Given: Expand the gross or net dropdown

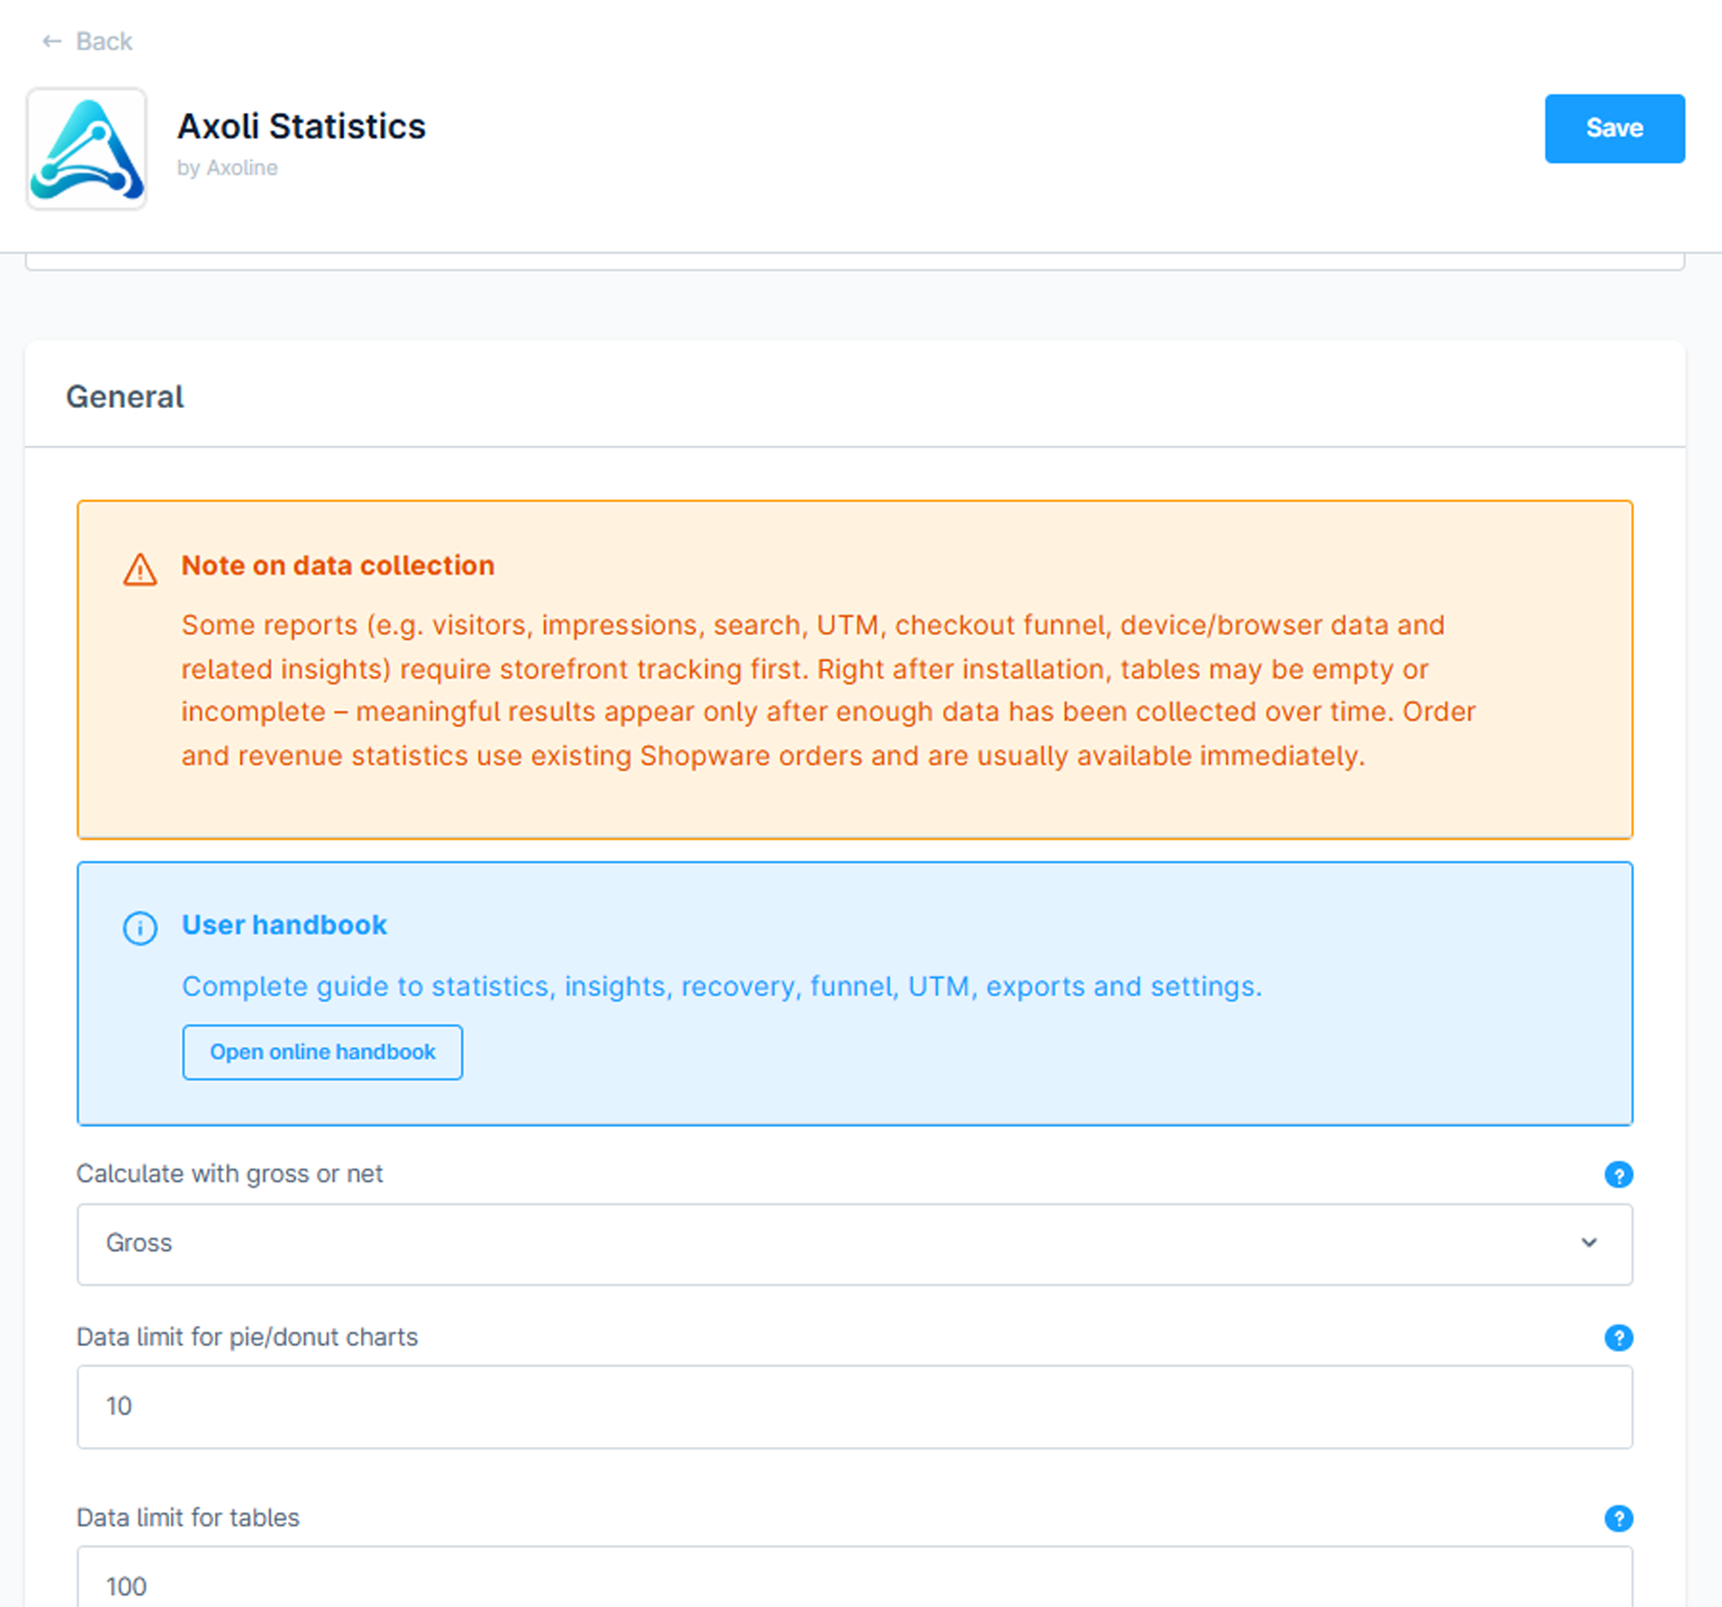Looking at the screenshot, I should (x=854, y=1243).
